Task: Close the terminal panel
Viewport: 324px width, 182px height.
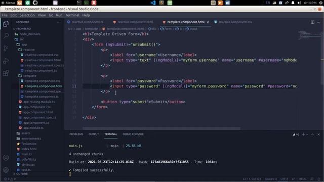Action: coord(318,134)
